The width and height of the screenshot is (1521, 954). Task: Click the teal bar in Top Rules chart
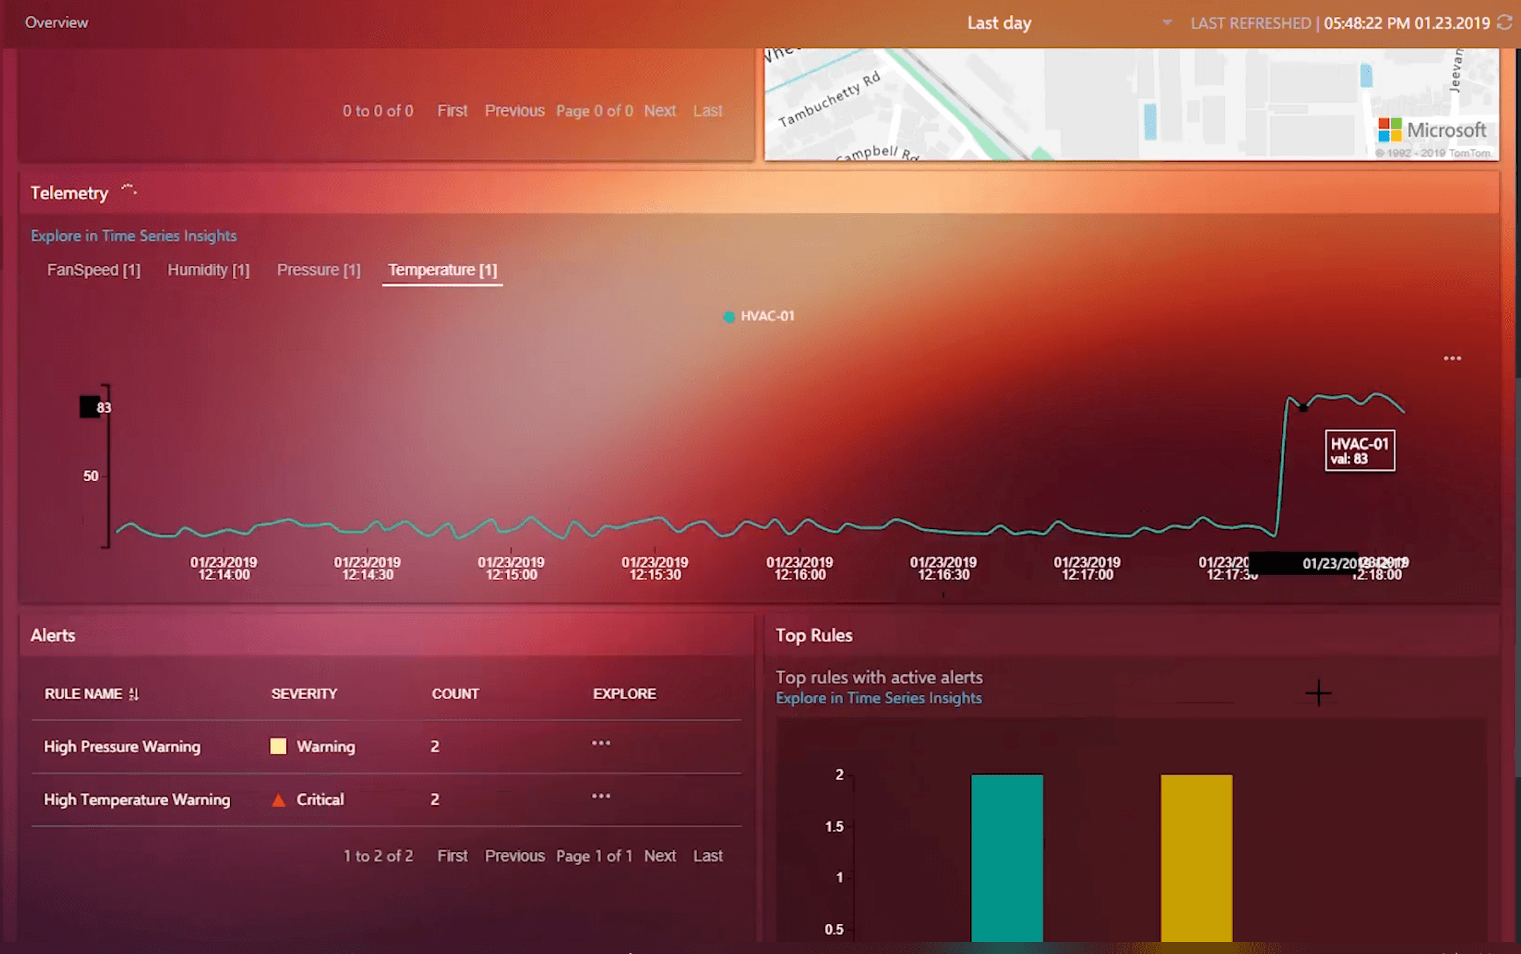tap(1007, 857)
